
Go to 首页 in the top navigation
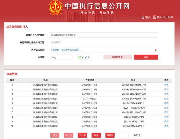click(x=148, y=17)
